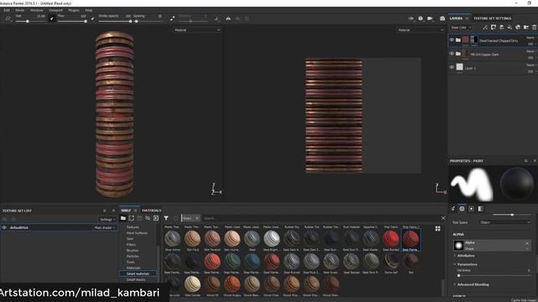This screenshot has height=302, width=538.
Task: Adjust the brush Flow slider
Action: tap(72, 21)
